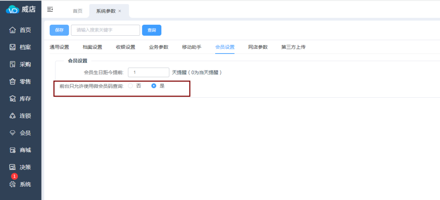Open the 商城 mall sidebar icon
Viewport: 440px width, 200px height.
click(x=12, y=150)
